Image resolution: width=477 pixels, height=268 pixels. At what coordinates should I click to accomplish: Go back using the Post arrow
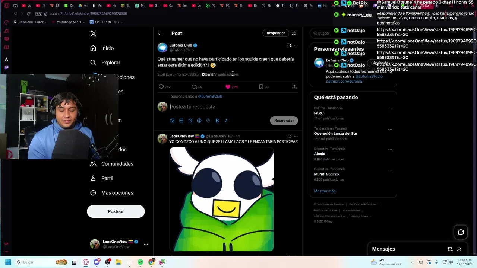point(160,33)
